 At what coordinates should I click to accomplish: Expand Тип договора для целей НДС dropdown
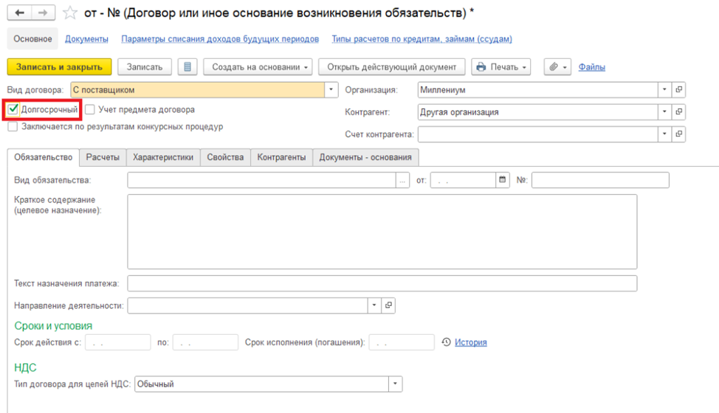395,384
